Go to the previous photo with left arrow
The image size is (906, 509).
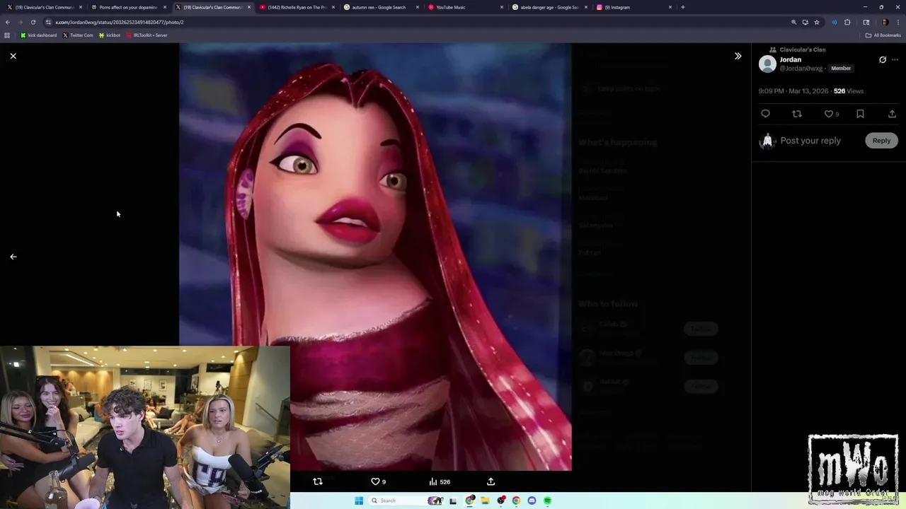tap(13, 257)
